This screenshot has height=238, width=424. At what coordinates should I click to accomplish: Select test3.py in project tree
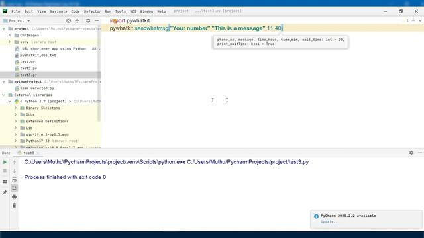(x=28, y=75)
